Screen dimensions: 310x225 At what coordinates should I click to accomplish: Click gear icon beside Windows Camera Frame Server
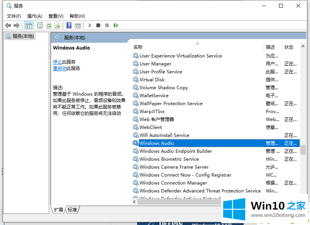(x=136, y=167)
